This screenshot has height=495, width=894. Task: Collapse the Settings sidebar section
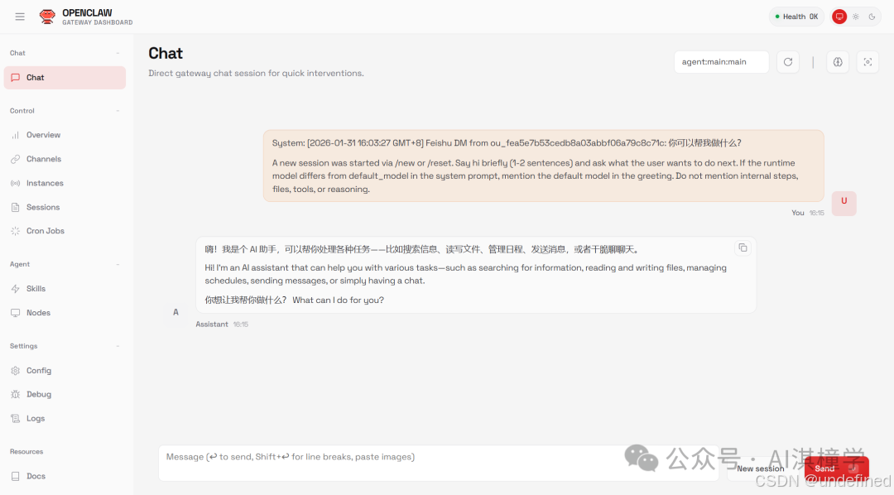[118, 346]
